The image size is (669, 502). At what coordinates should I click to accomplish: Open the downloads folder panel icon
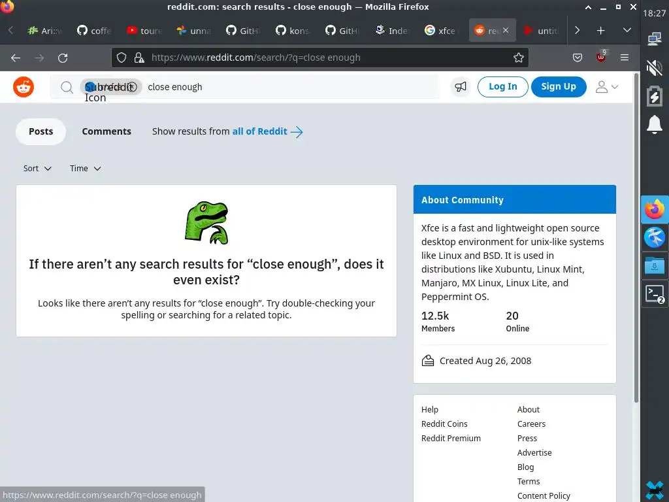655,265
